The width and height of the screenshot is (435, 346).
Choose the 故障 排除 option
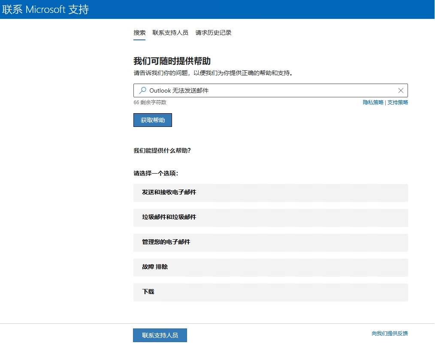[271, 268]
